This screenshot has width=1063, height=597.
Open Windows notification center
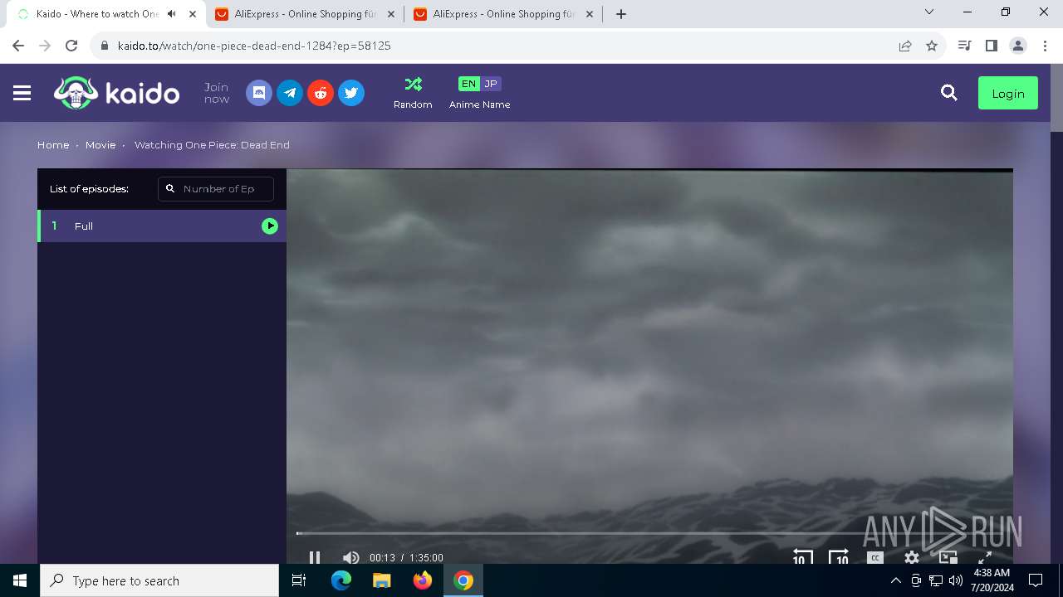[x=1036, y=580]
